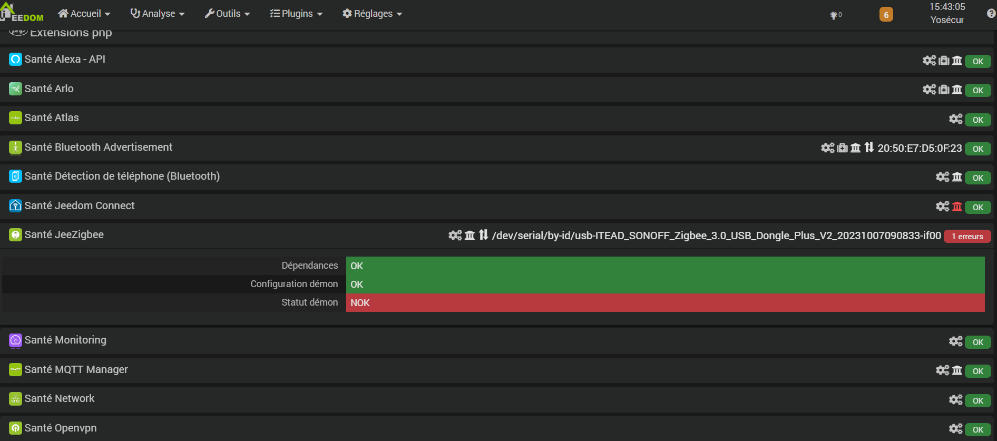The image size is (997, 441).
Task: Open the Réglages dropdown
Action: 373,14
